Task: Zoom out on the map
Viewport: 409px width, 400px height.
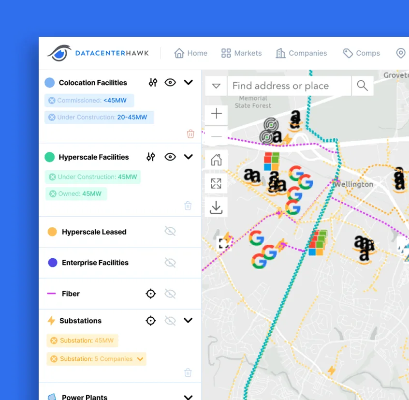Action: 216,136
